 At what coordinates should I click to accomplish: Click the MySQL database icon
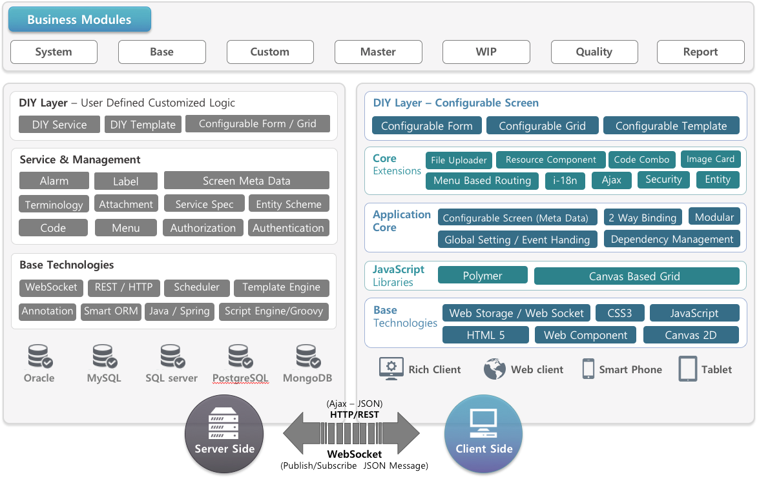point(104,356)
